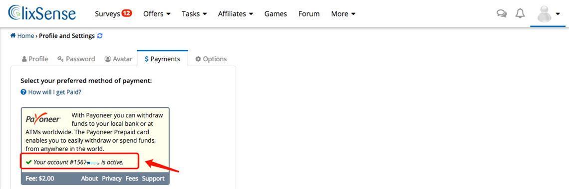Image resolution: width=569 pixels, height=189 pixels.
Task: Click the green checkmark beside account status
Action: [28, 162]
